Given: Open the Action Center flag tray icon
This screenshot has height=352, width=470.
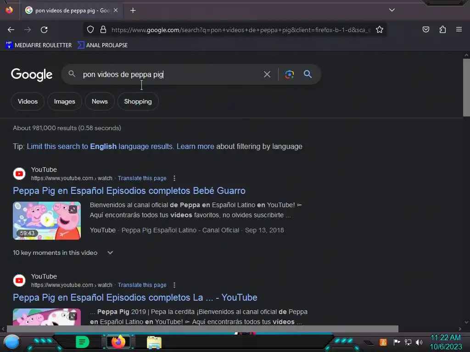Looking at the screenshot, I should [397, 342].
